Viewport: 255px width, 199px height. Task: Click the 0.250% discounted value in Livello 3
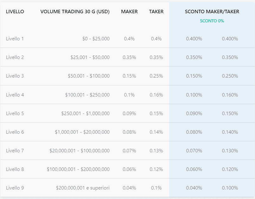point(230,76)
